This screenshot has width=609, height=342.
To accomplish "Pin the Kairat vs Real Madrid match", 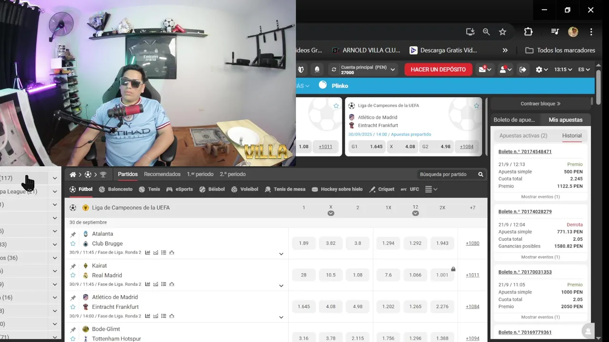I will [73, 266].
